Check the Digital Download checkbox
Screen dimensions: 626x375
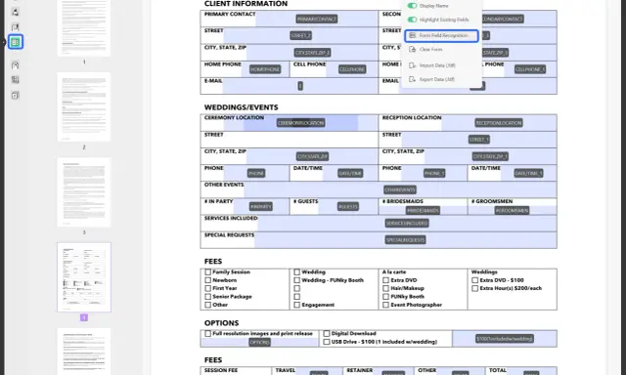point(327,333)
